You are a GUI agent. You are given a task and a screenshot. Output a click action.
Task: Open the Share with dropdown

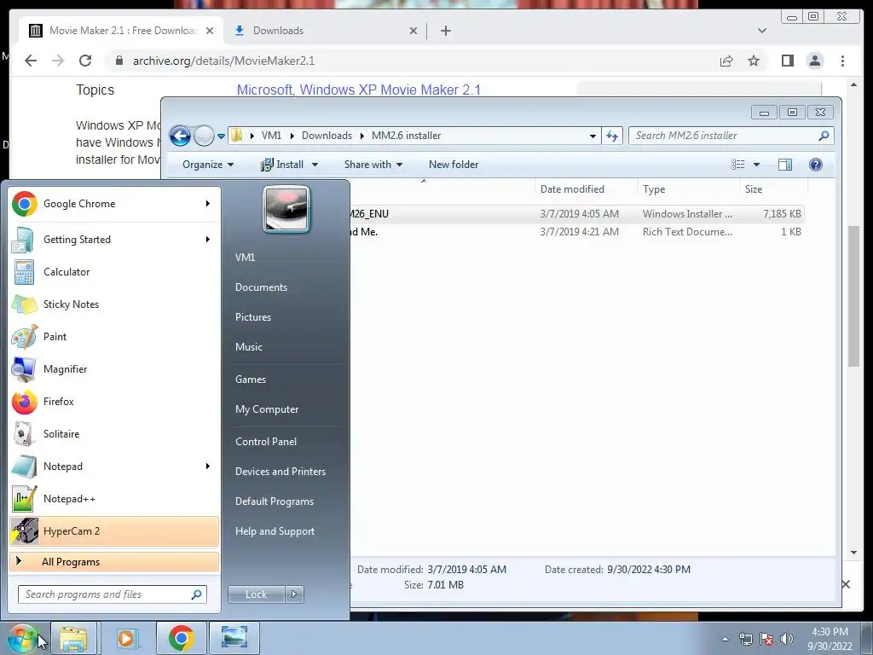(373, 165)
